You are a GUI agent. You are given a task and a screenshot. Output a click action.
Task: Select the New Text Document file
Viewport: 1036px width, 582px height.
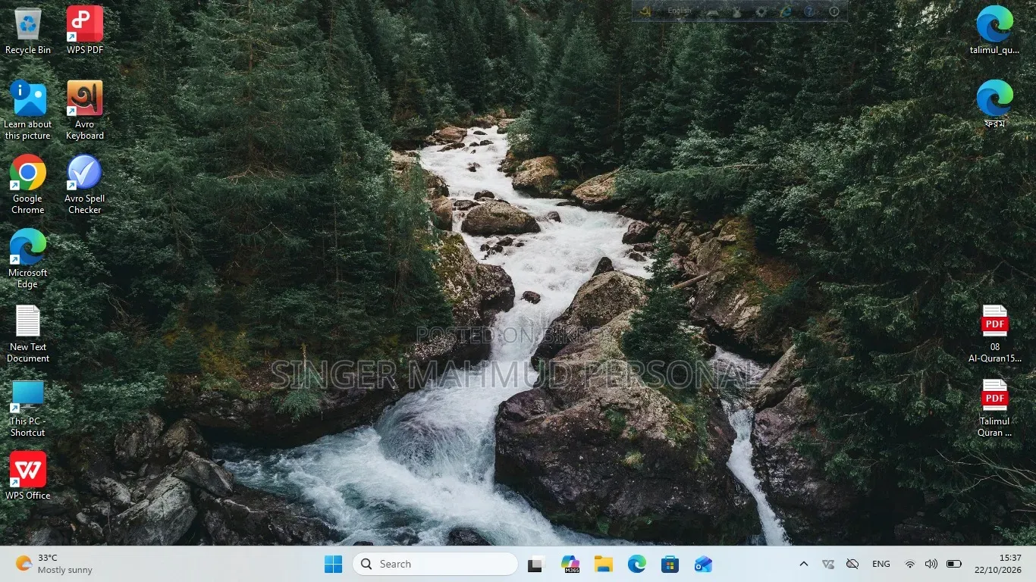tap(28, 333)
